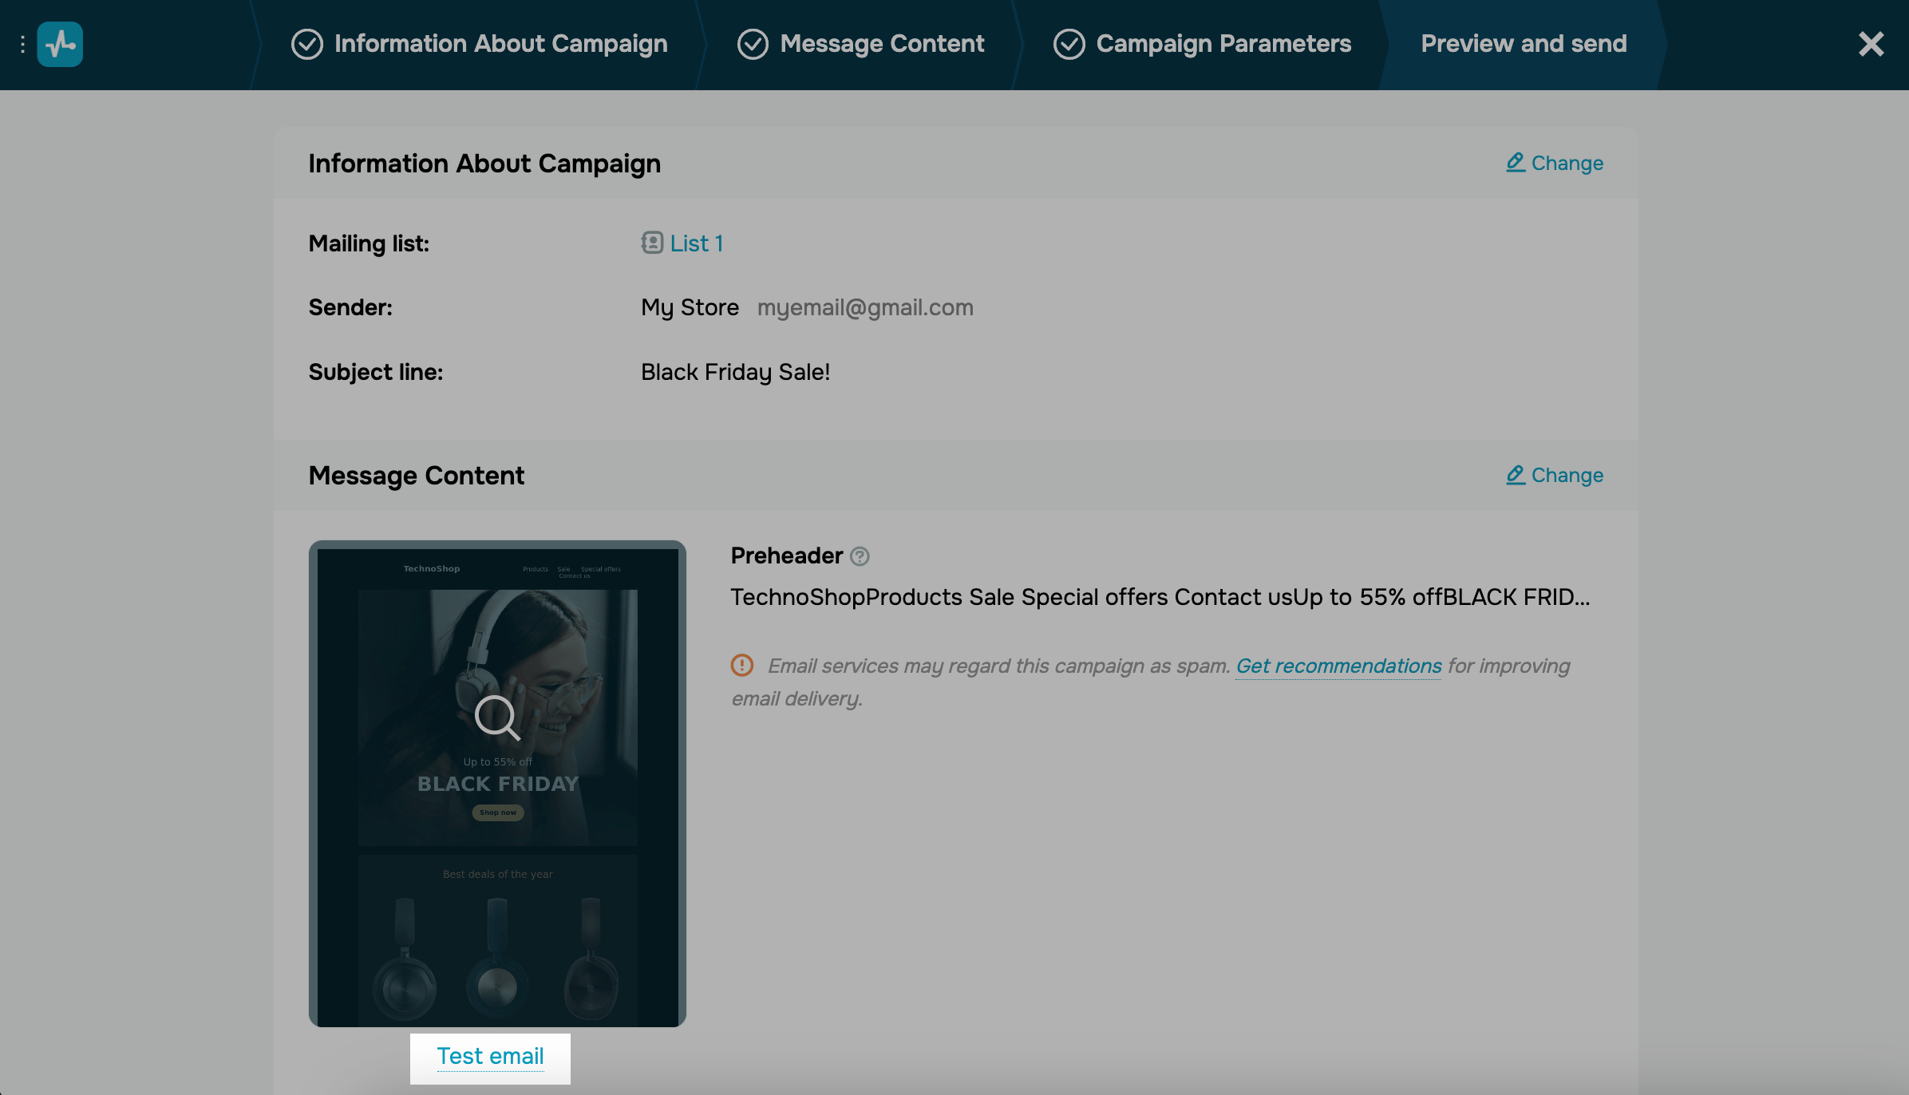Close the campaign wizard with X

click(x=1871, y=44)
